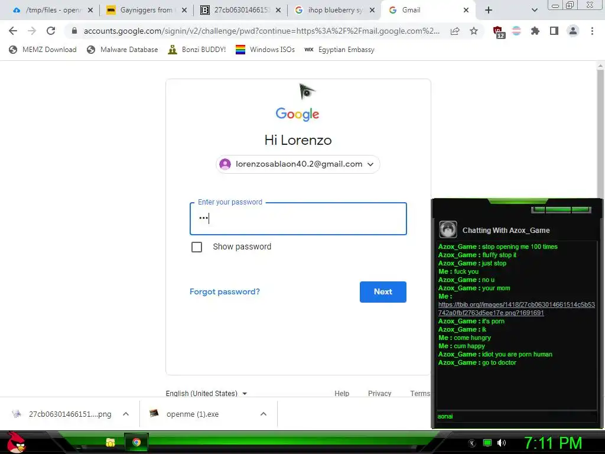Click Forgot password? link
Screen dimensions: 605x454
(225, 292)
